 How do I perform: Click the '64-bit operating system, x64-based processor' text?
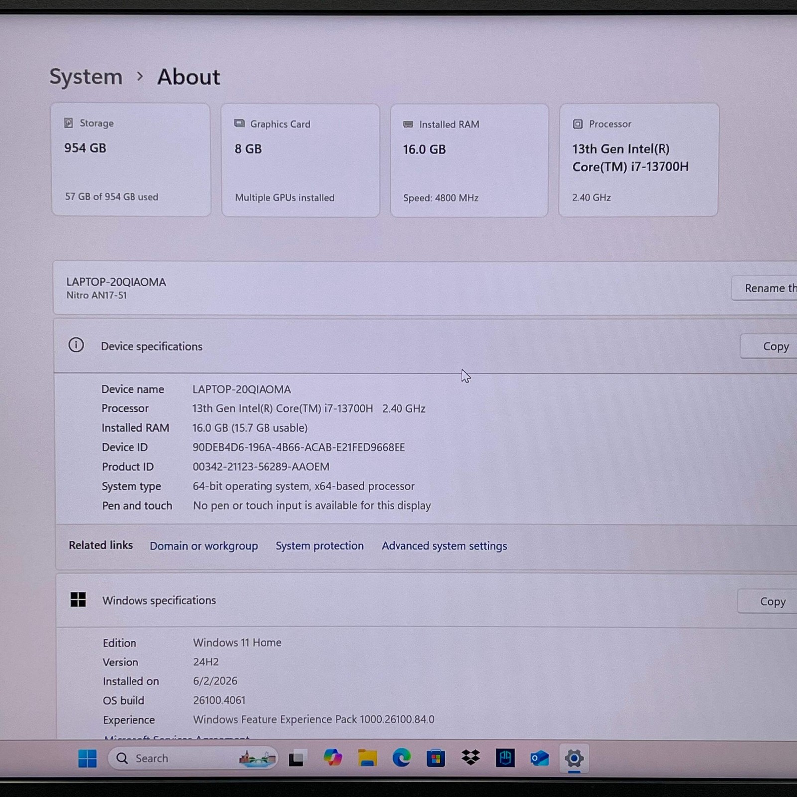(304, 486)
